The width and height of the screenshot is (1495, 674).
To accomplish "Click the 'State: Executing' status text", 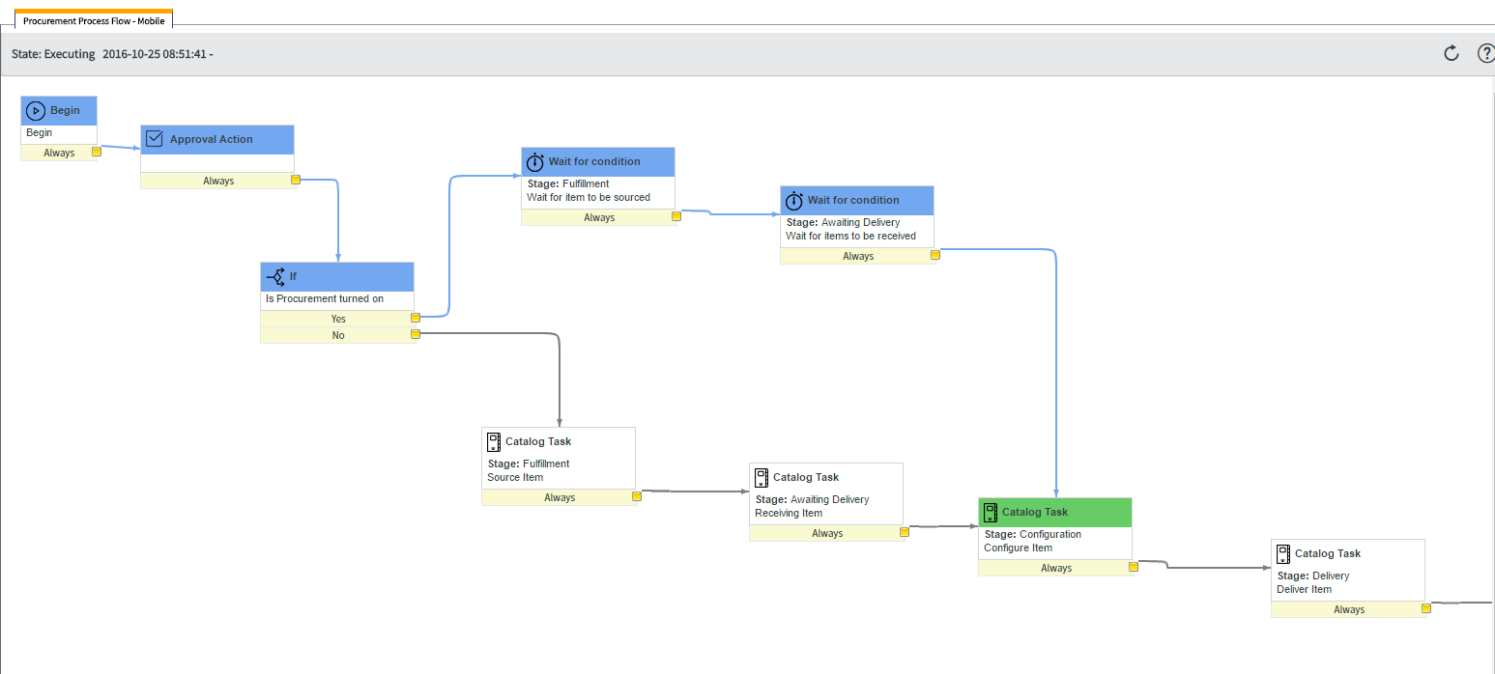I will (x=53, y=54).
